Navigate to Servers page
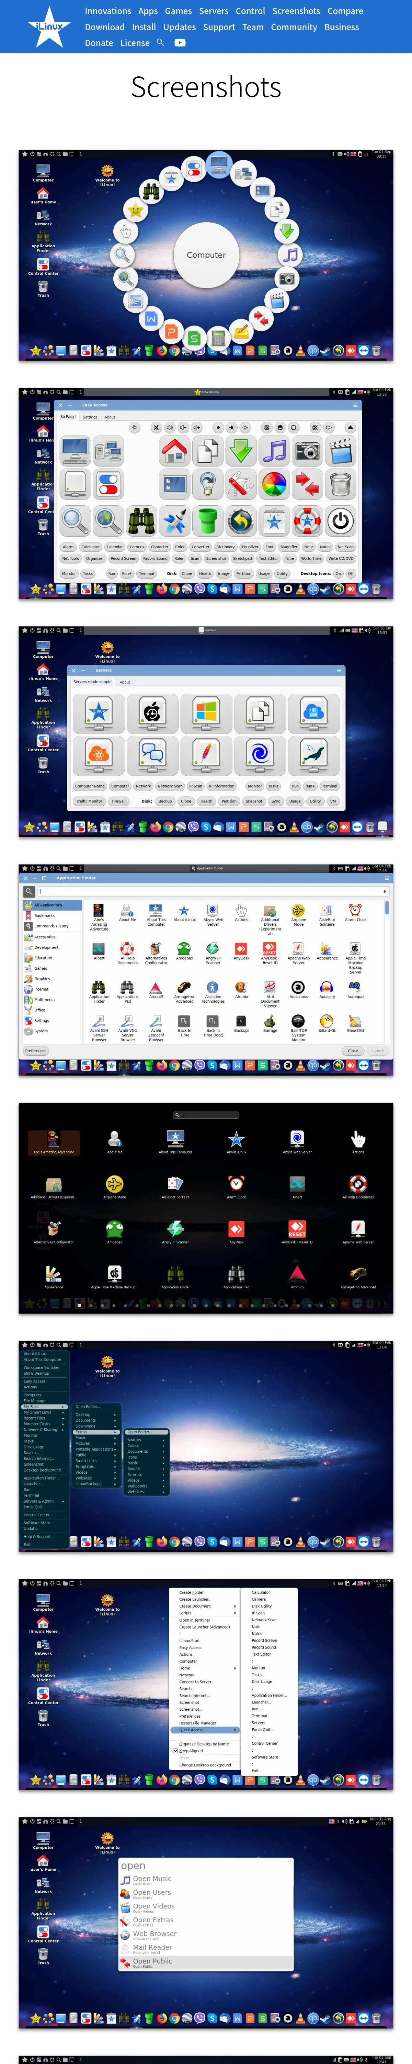The width and height of the screenshot is (412, 2064). 214,11
